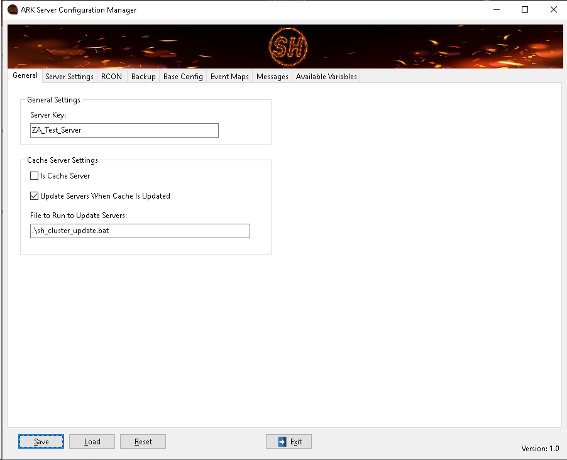Click the Load button
The width and height of the screenshot is (567, 460).
(92, 442)
